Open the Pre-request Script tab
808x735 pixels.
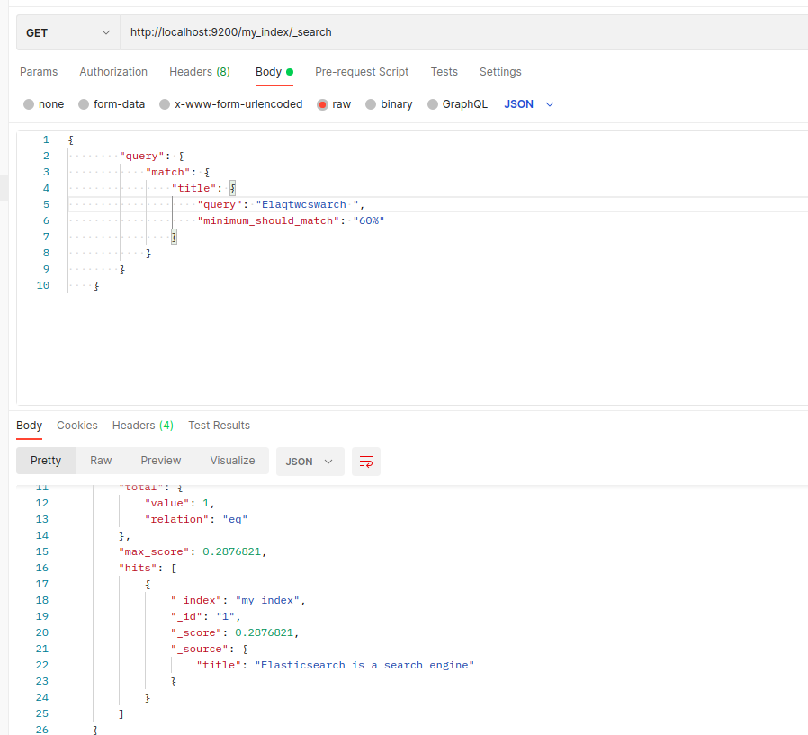coord(362,72)
